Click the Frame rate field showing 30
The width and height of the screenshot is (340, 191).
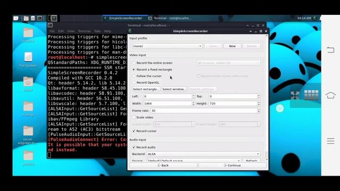point(204,111)
